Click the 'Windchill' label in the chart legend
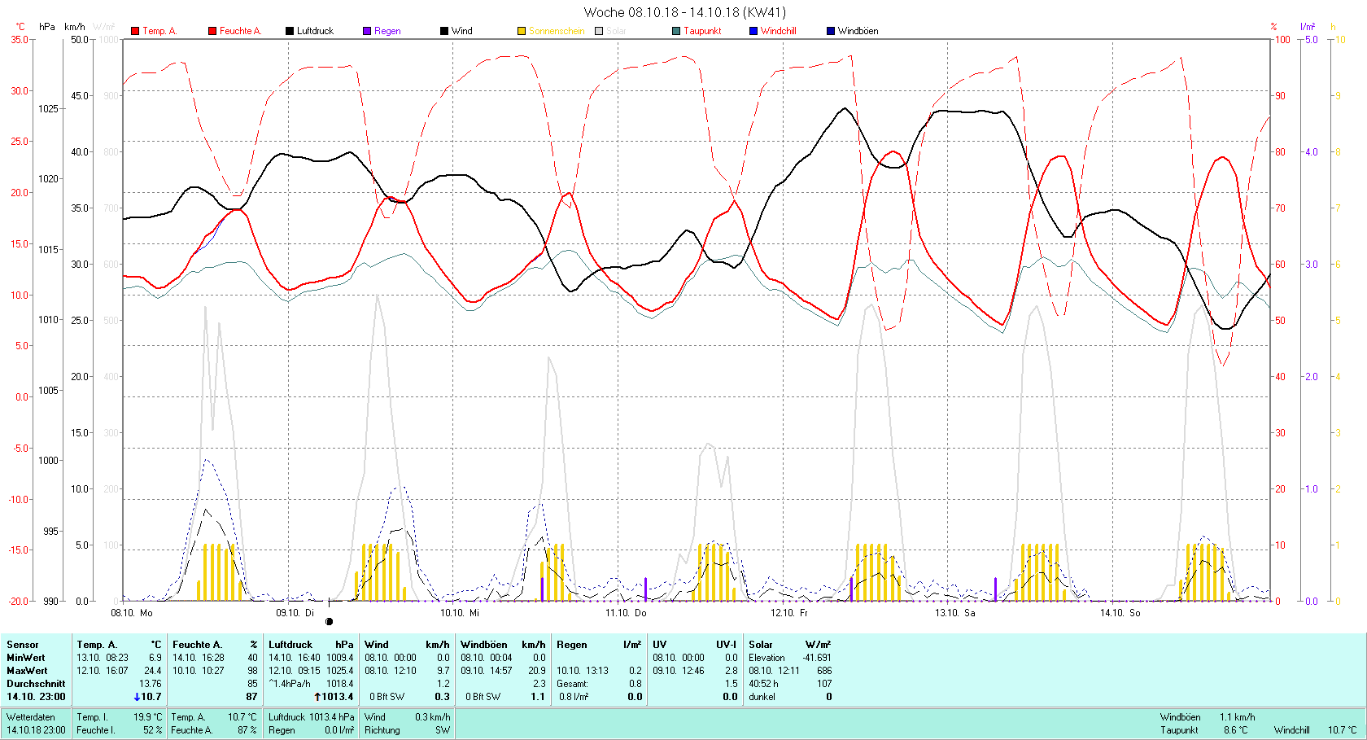 [x=779, y=31]
